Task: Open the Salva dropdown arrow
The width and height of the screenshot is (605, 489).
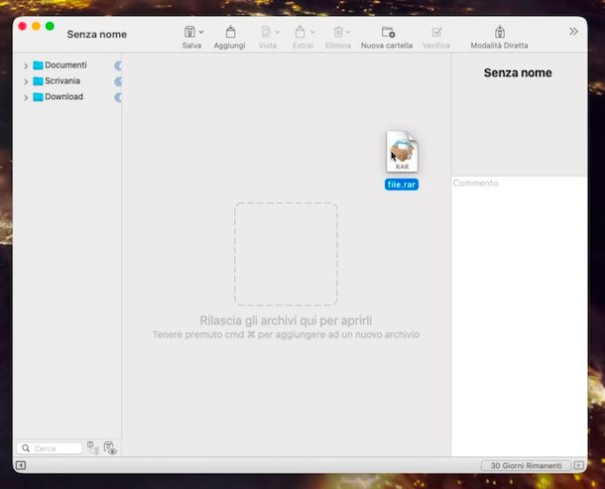Action: (201, 32)
